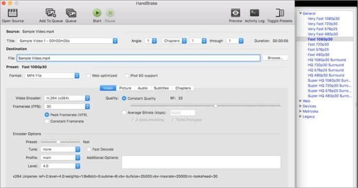Expand the Devices presets group
The width and height of the screenshot is (358, 188).
[301, 106]
